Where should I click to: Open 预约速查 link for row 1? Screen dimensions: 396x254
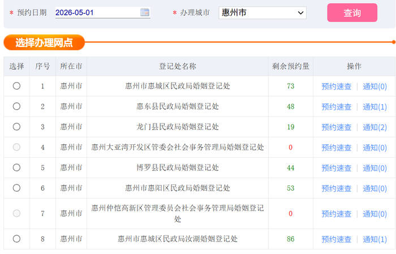(336, 87)
